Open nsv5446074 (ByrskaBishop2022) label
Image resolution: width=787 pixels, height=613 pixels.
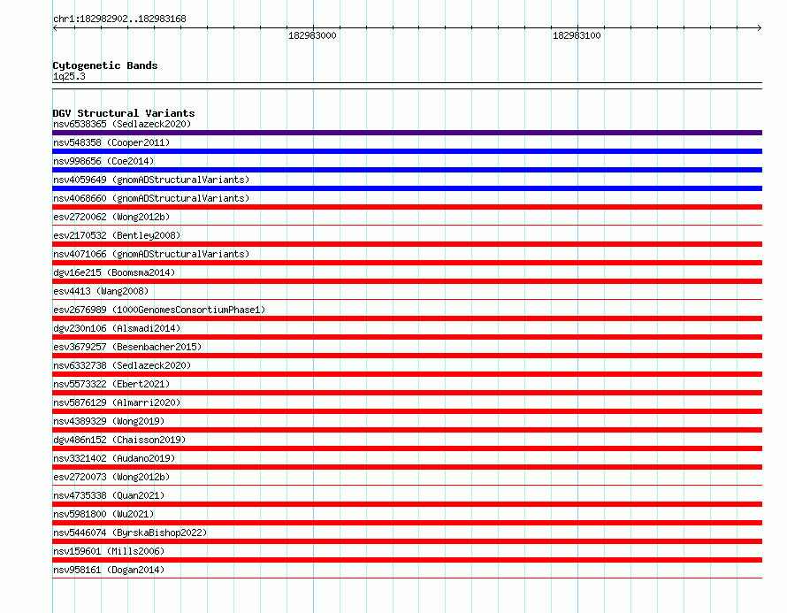[x=130, y=533]
